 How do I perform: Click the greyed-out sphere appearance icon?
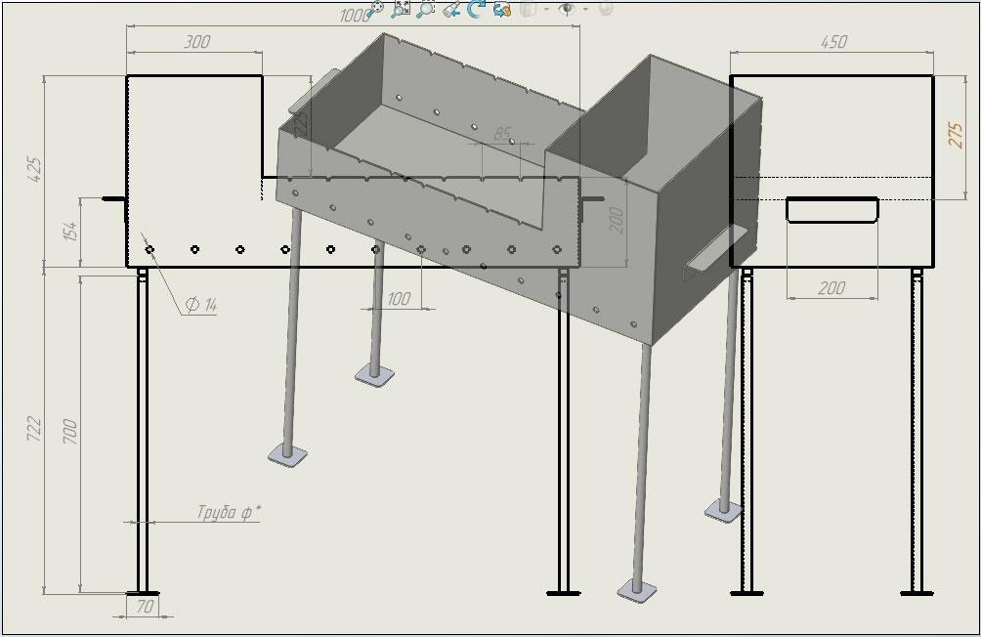(606, 9)
